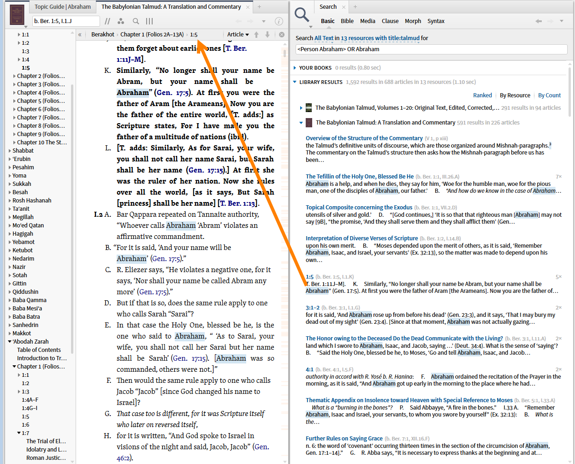Switch to Media search type
This screenshot has width=575, height=464.
pos(368,21)
